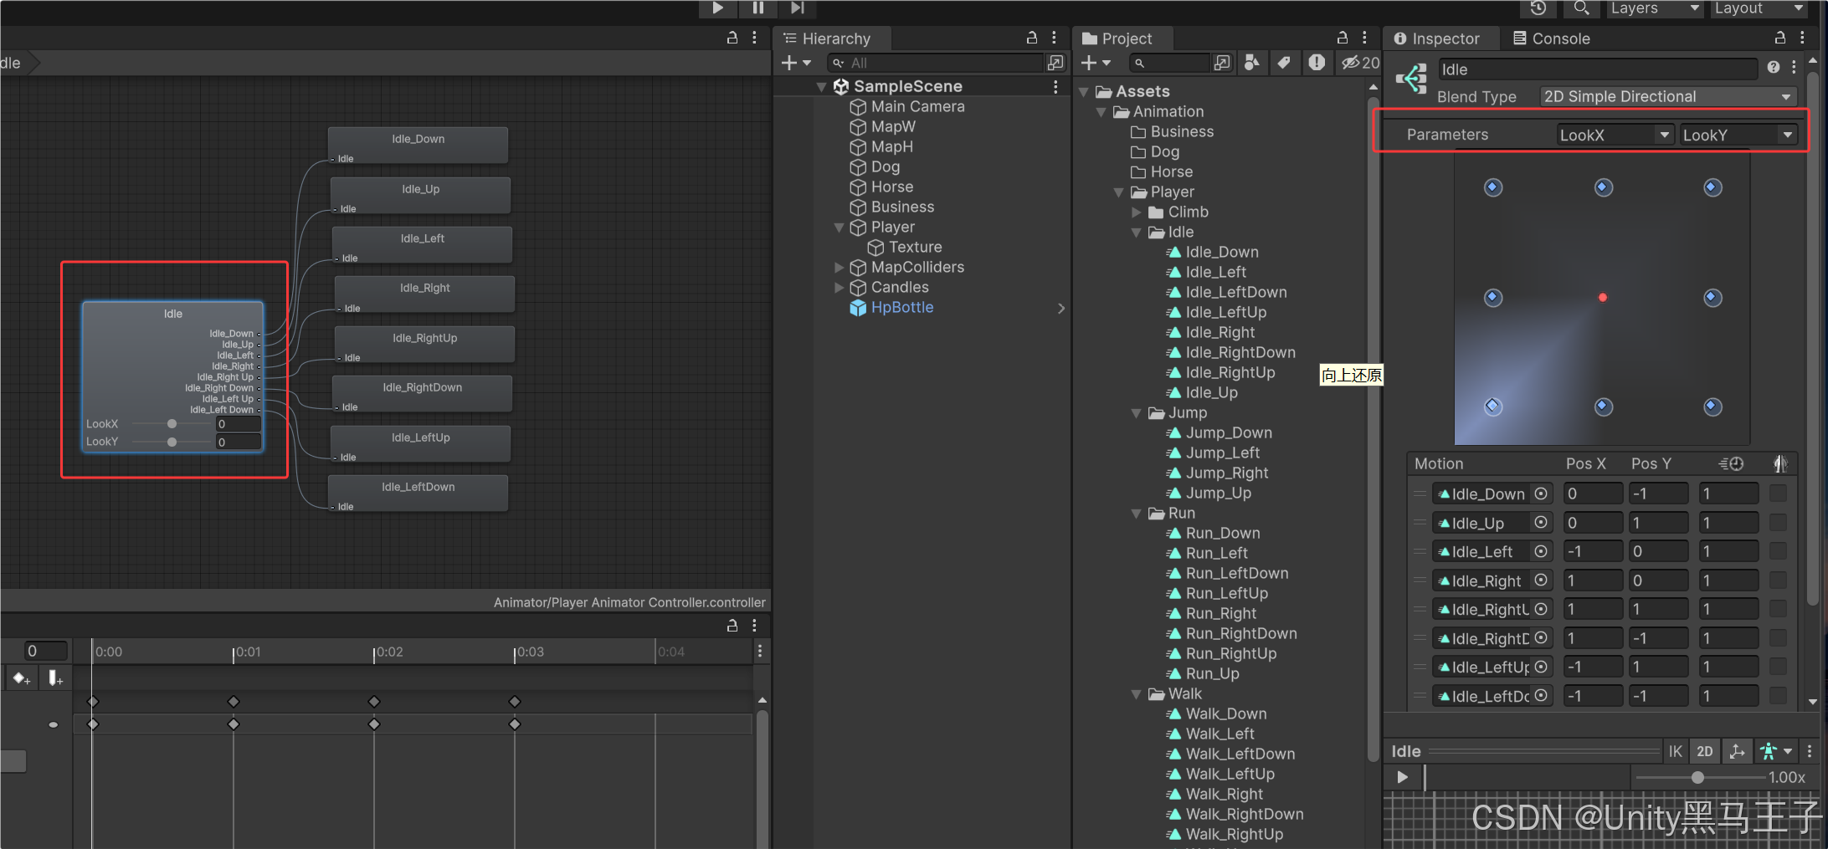Click Pos X field of Idle_Left
The width and height of the screenshot is (1828, 849).
tap(1594, 551)
